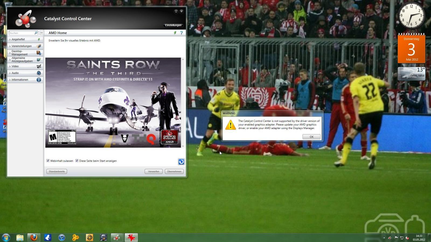Expand the Audio section chevron

click(x=10, y=73)
